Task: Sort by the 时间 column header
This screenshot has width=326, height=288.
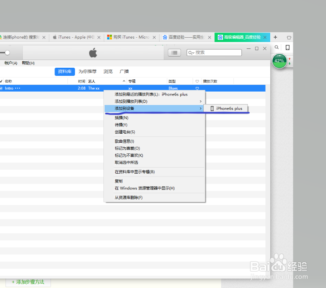Action: click(x=81, y=81)
